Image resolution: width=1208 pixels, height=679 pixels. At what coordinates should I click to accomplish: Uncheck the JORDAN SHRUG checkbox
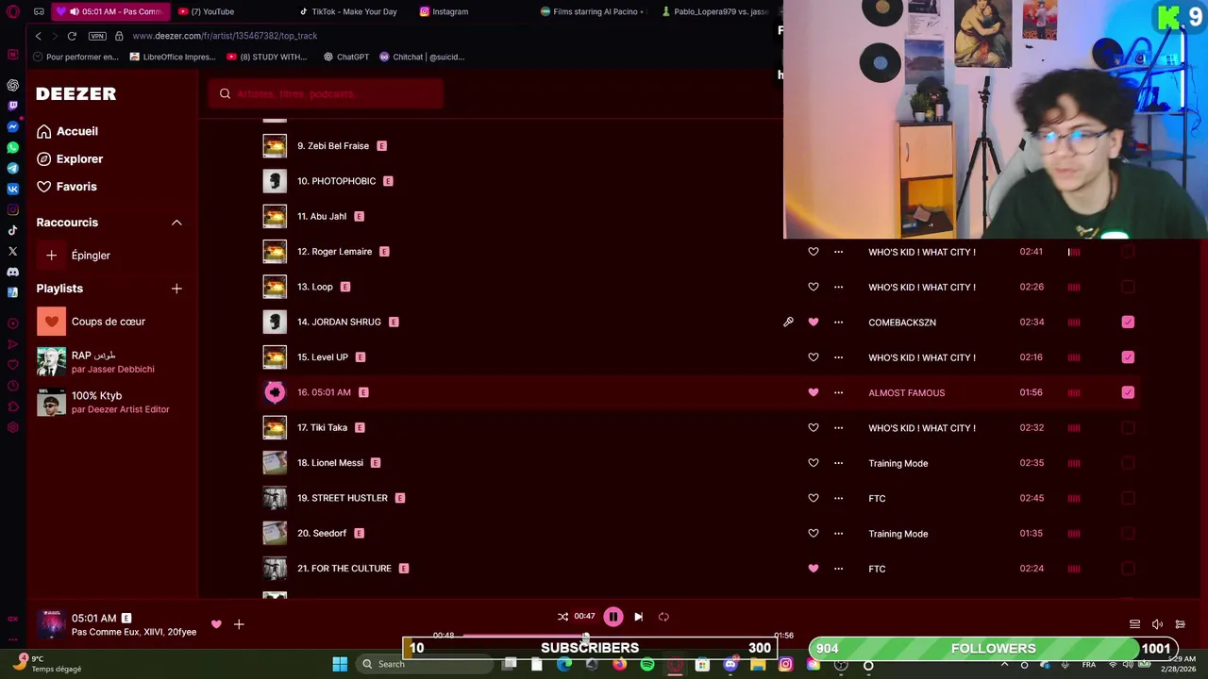[x=1128, y=322]
